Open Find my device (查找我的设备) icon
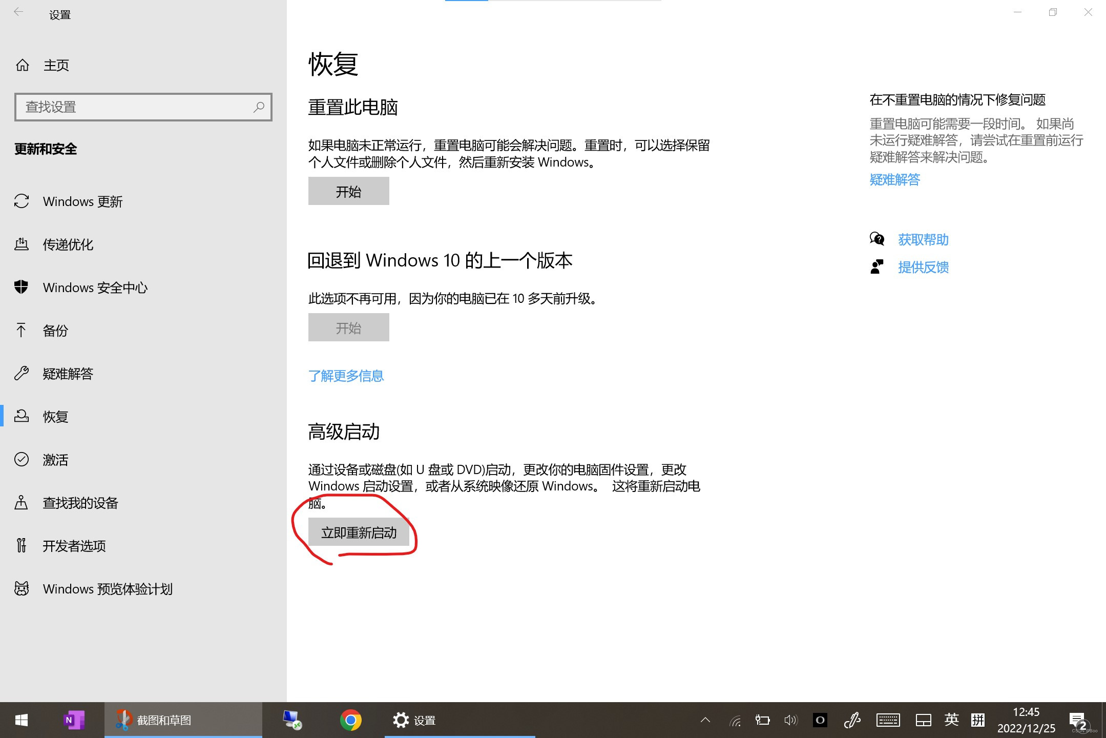1106x738 pixels. coord(22,503)
